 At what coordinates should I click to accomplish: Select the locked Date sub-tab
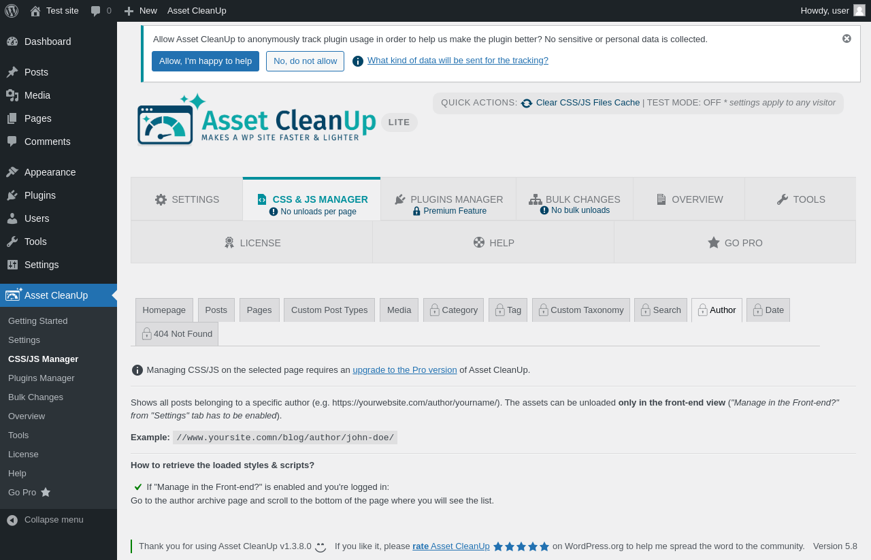tap(768, 310)
